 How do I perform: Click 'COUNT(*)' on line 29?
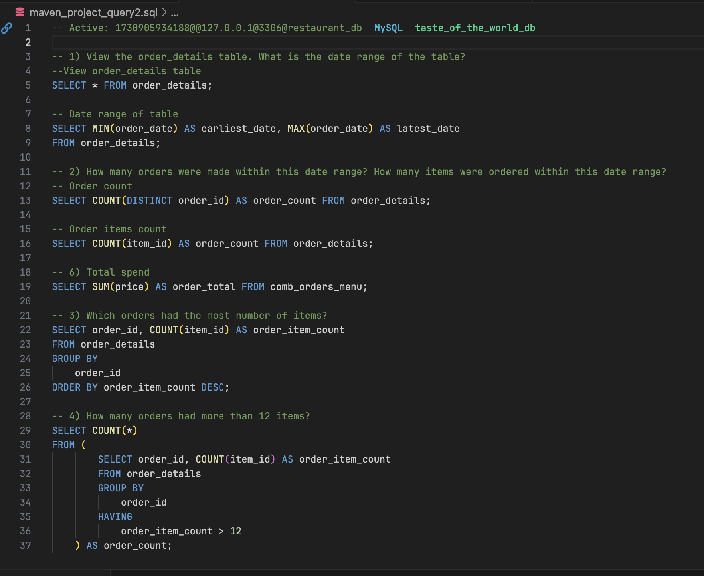tap(115, 431)
